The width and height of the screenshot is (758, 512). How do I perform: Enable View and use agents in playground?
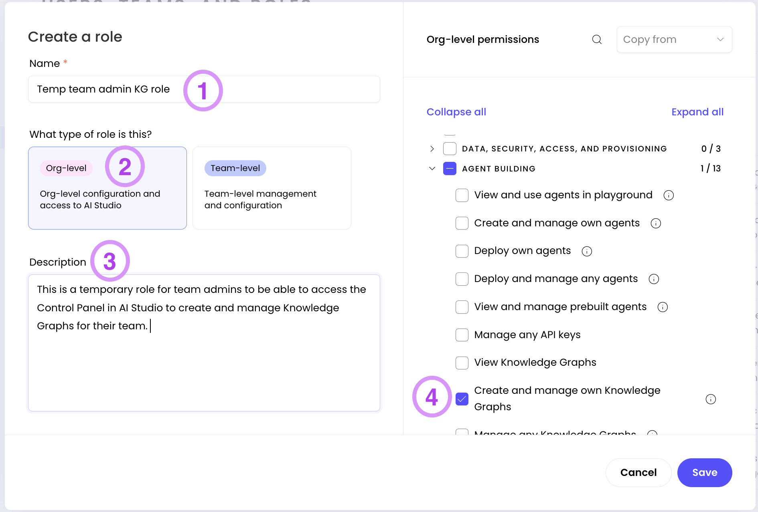(x=462, y=195)
